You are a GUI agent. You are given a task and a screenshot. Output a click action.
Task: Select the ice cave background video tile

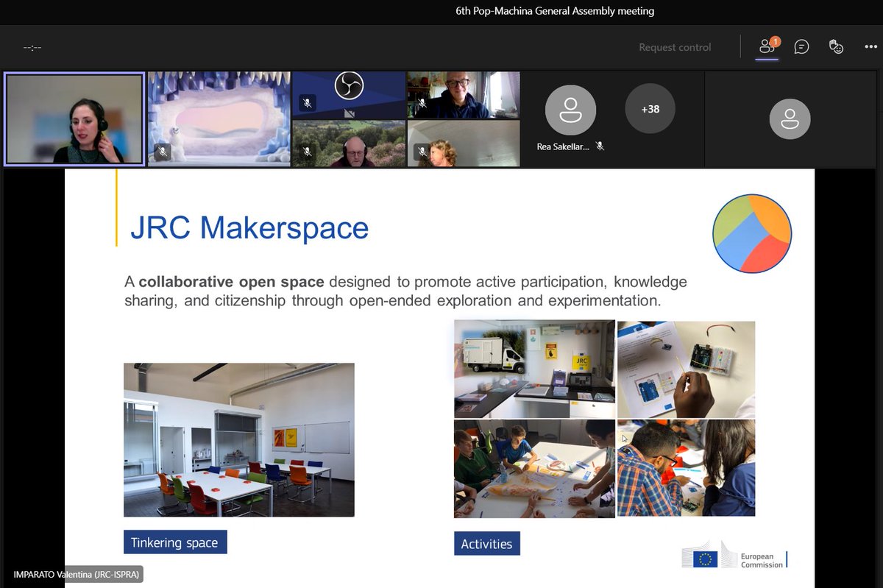(x=219, y=119)
